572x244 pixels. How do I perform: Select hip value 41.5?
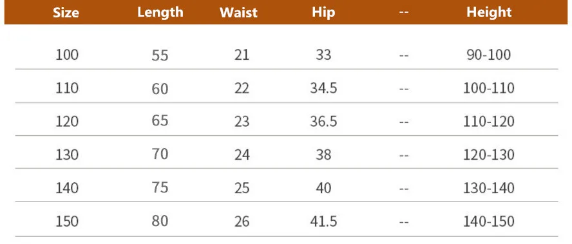323,221
